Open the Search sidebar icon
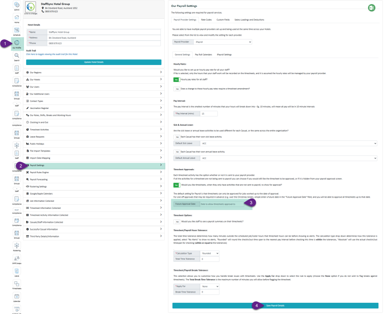The height and width of the screenshot is (314, 384). pyautogui.click(x=16, y=56)
